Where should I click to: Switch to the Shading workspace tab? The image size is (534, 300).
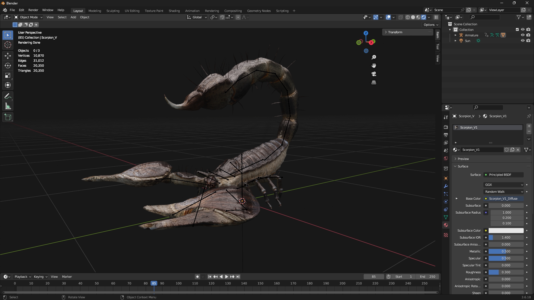(x=174, y=11)
